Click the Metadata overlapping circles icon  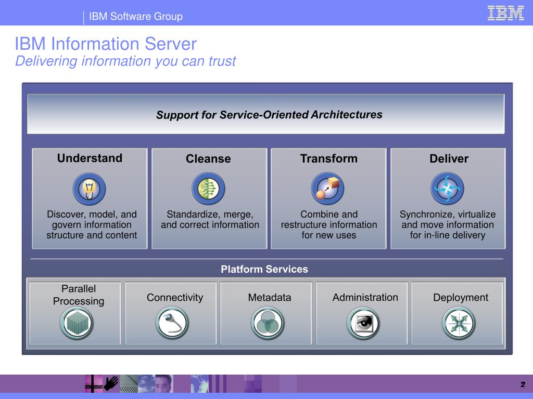click(x=268, y=323)
